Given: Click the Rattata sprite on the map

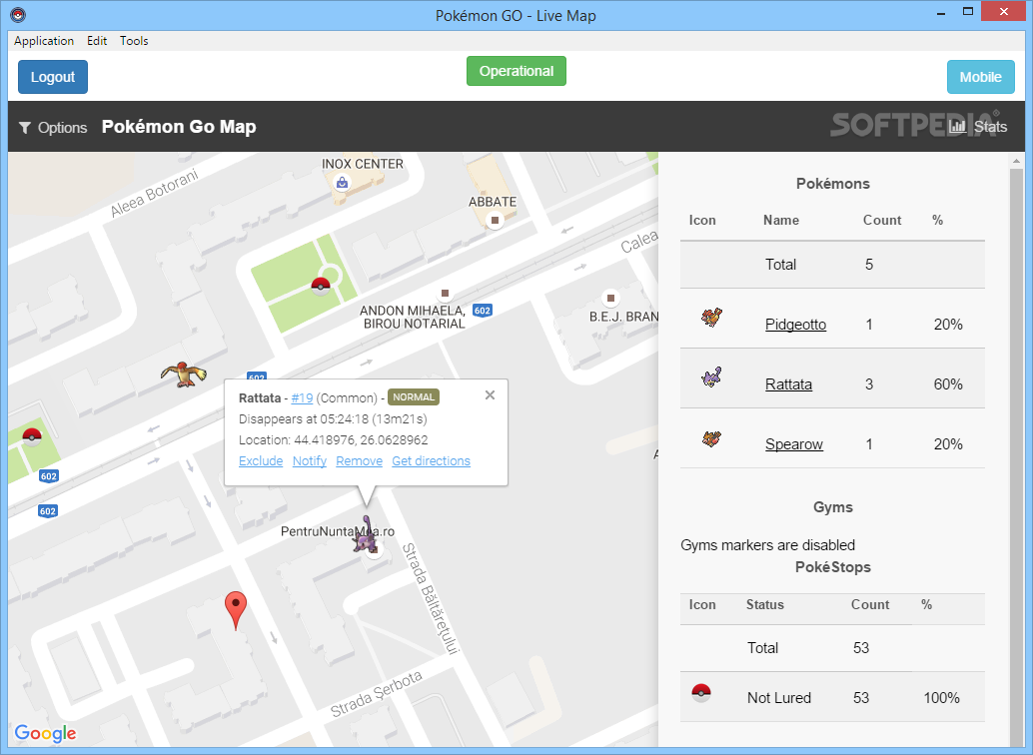Looking at the screenshot, I should coord(366,535).
